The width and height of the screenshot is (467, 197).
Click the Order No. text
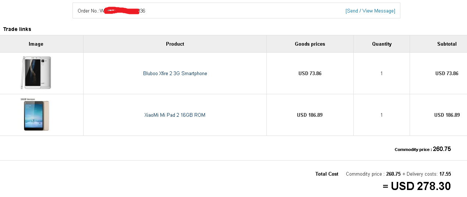click(88, 11)
